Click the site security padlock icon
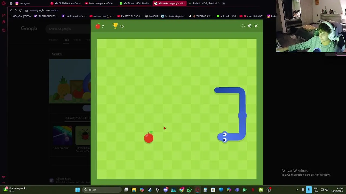Image resolution: width=346 pixels, height=194 pixels. pyautogui.click(x=26, y=10)
